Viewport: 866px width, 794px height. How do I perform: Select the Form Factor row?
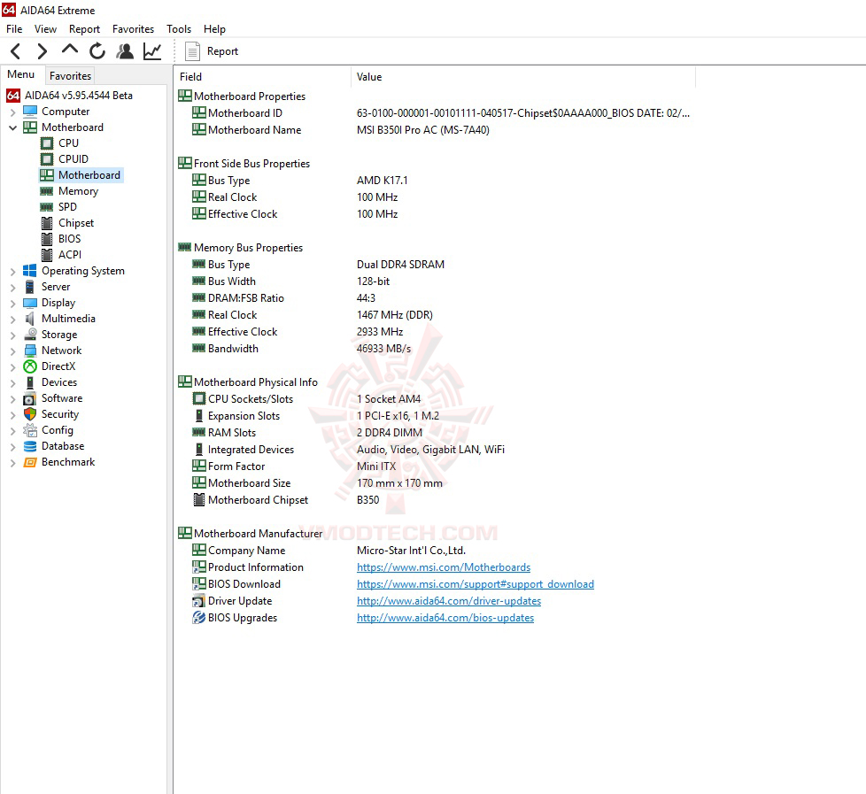(434, 466)
